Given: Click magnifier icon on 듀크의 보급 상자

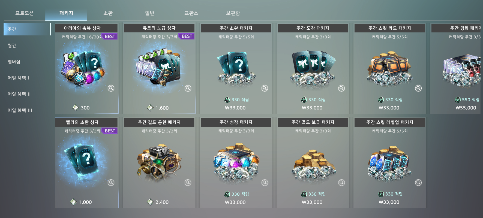Looking at the screenshot, I should click(x=188, y=88).
